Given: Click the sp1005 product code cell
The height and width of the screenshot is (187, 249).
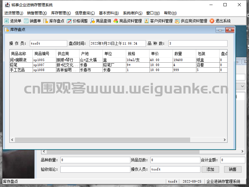Looking at the screenshot, I should click(x=45, y=60).
